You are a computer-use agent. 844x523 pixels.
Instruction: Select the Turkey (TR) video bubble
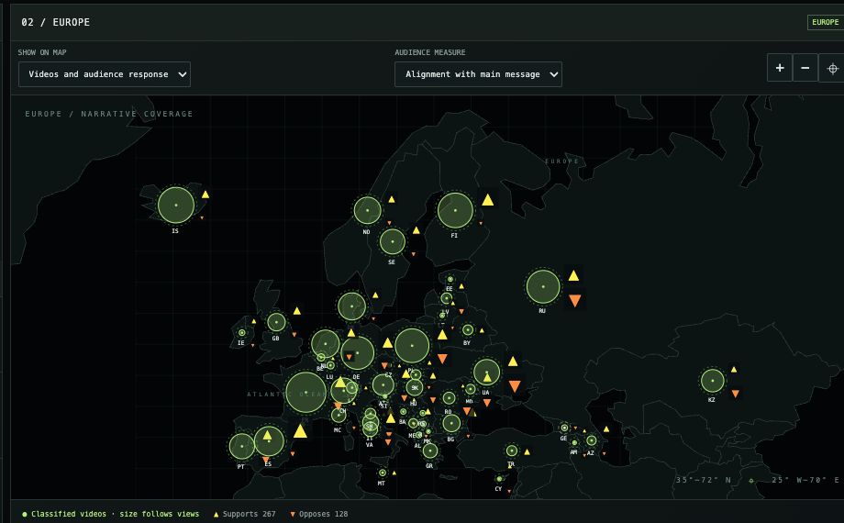pyautogui.click(x=512, y=451)
